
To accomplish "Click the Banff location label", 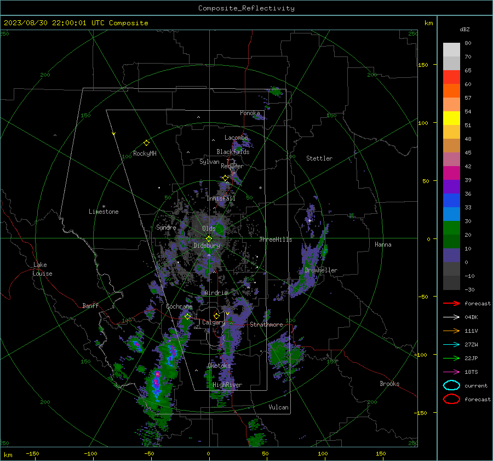I will [90, 306].
